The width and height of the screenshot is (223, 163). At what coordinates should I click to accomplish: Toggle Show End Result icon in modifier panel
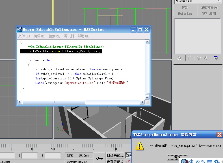point(189,58)
